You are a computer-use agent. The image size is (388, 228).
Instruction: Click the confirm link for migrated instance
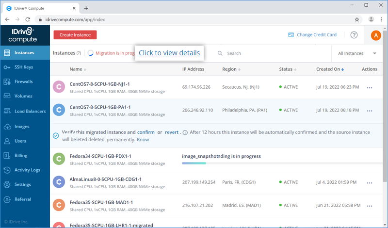[146, 132]
